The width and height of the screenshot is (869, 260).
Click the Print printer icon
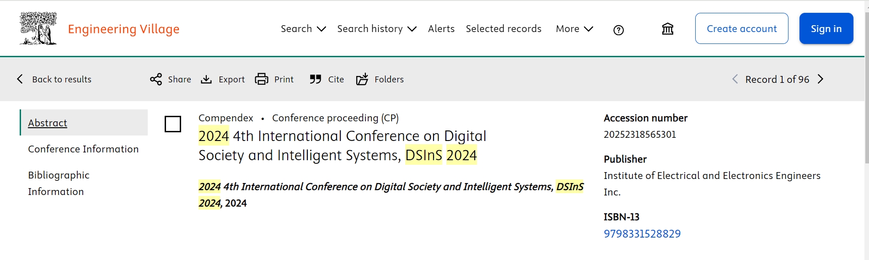click(x=262, y=79)
